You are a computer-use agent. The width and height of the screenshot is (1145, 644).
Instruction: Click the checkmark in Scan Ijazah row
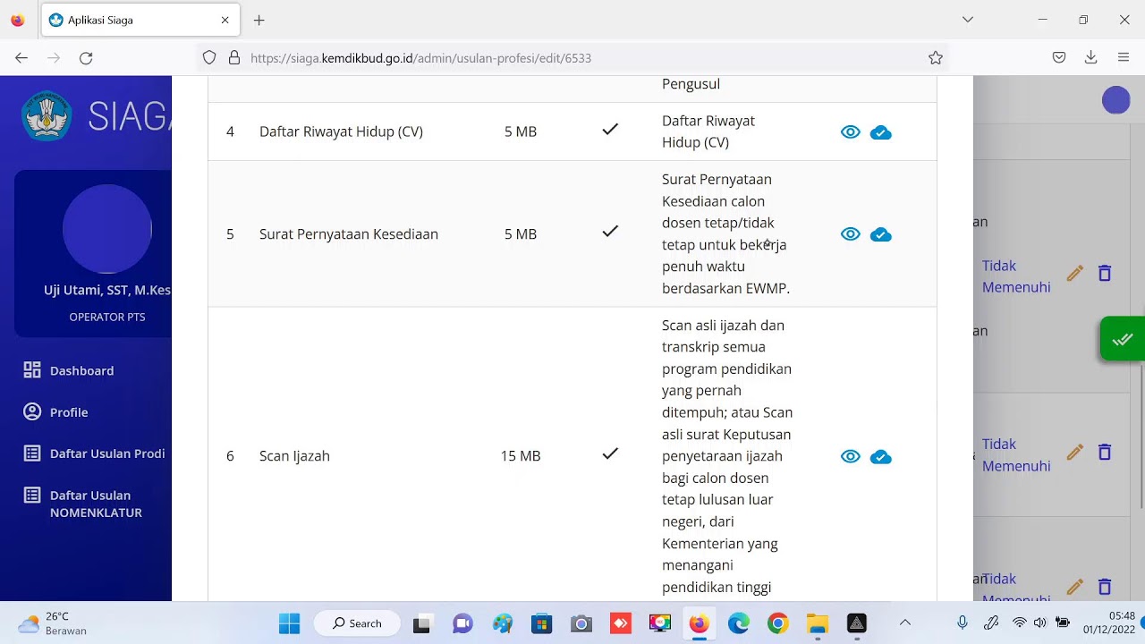(x=610, y=453)
